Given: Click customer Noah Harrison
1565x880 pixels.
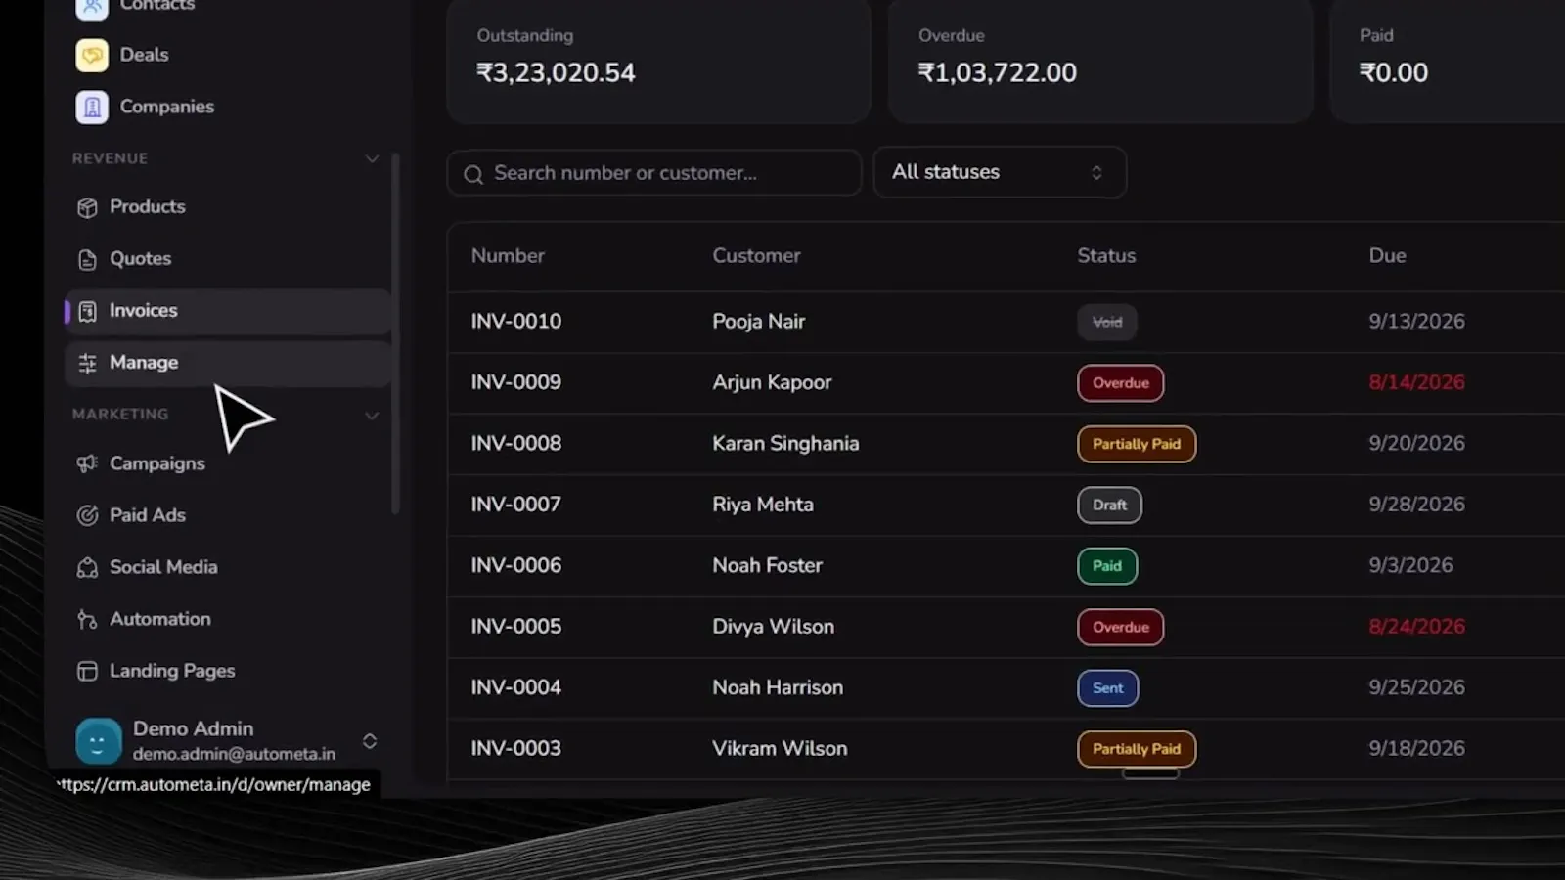Looking at the screenshot, I should 778,687.
